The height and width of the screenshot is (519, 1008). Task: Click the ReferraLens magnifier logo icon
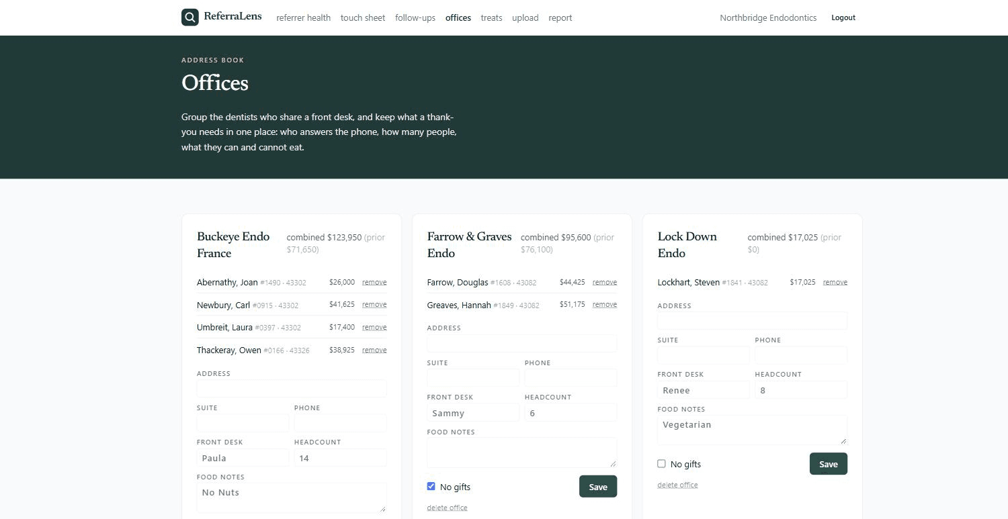pos(190,17)
